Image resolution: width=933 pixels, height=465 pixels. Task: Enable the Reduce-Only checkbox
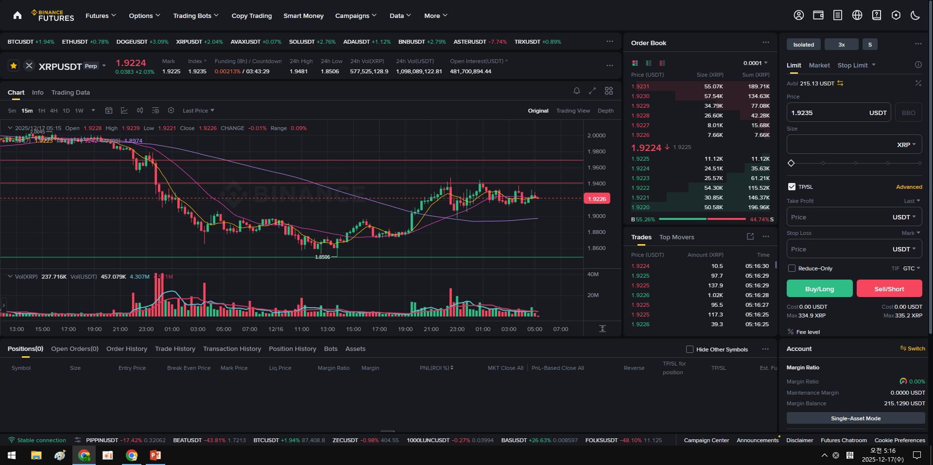coord(792,268)
